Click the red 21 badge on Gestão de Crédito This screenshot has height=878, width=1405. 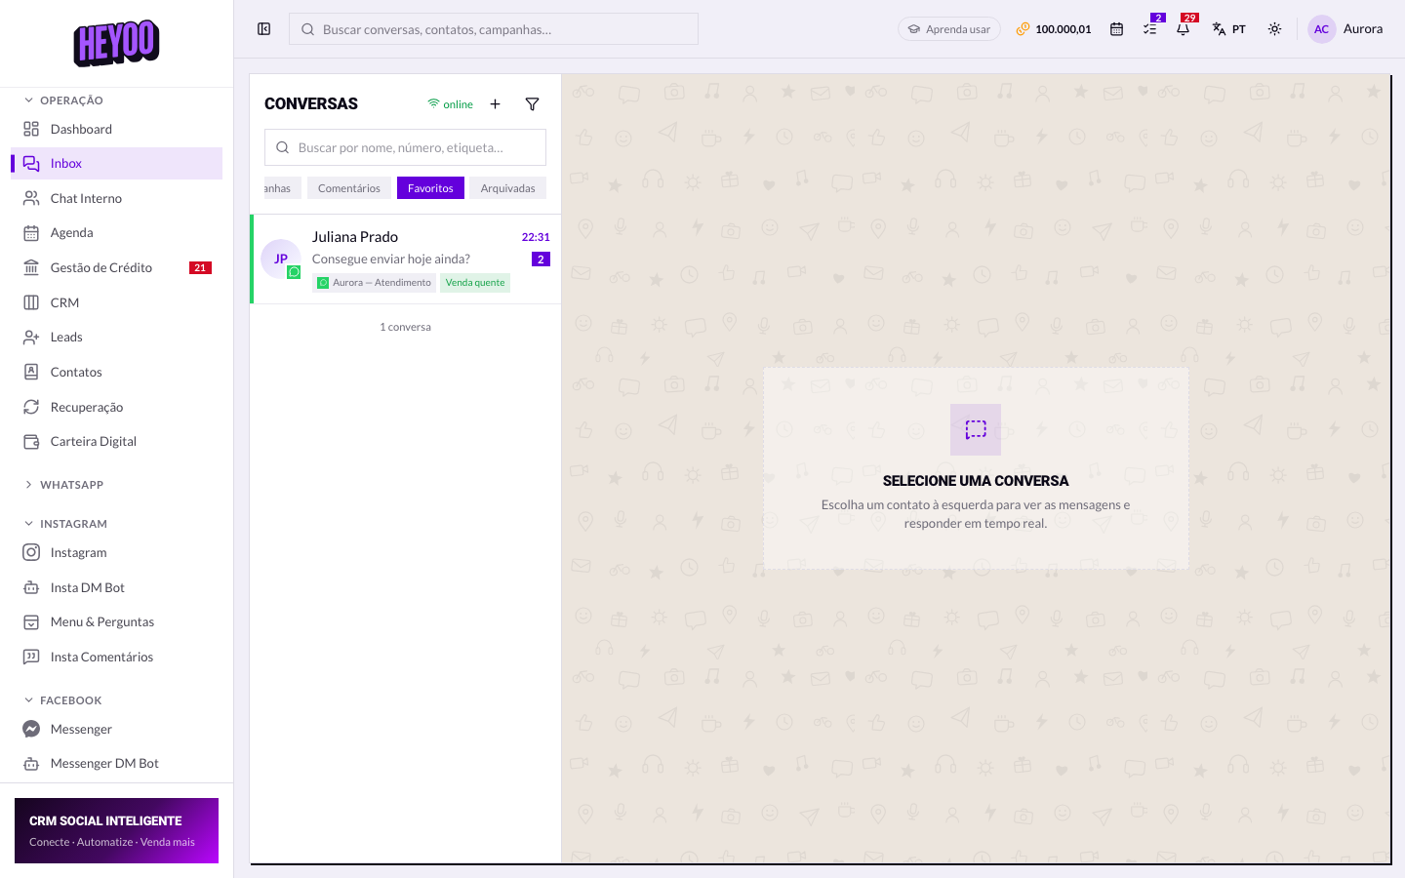(x=200, y=267)
